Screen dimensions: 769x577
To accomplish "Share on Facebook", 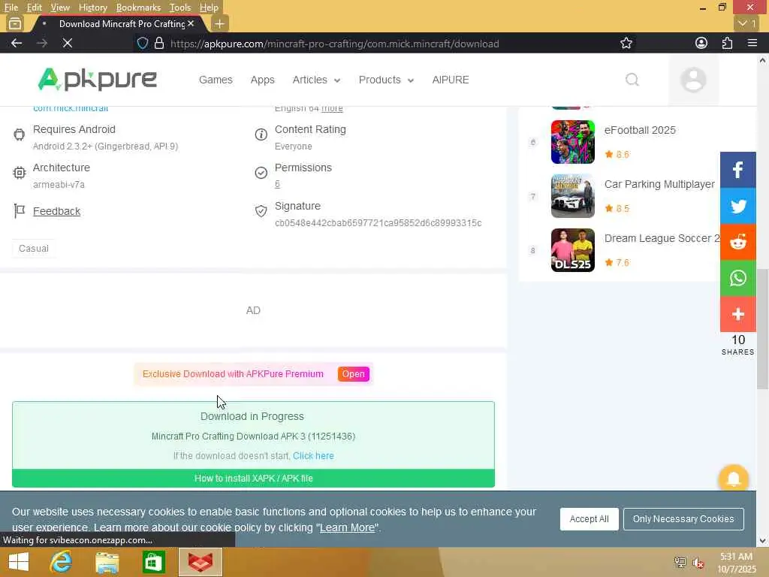I will 737,170.
